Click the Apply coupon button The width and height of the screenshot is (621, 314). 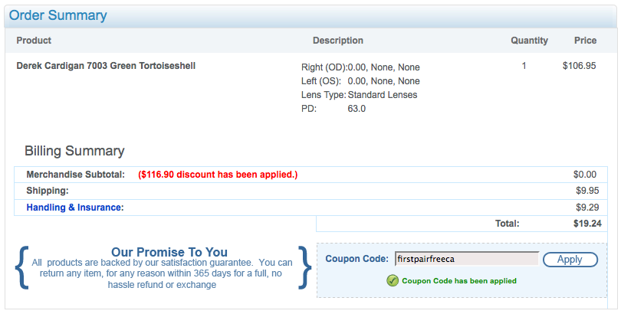tap(570, 260)
